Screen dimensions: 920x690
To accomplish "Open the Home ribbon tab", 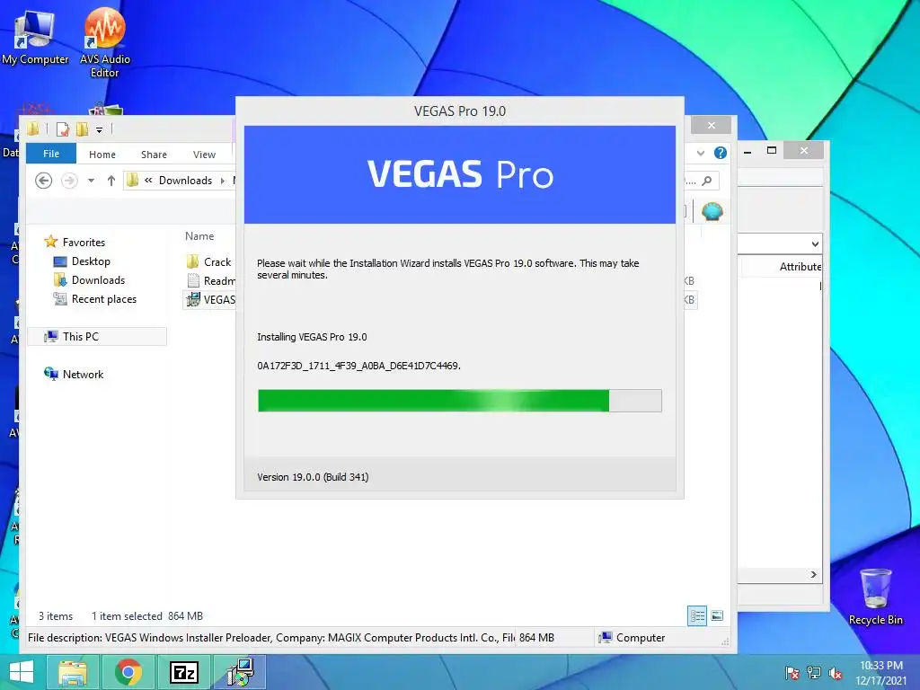I will click(102, 155).
